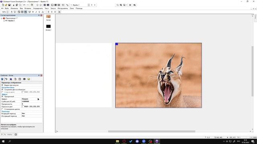Click the hand pan tool icon
This screenshot has height=144, width=257.
pos(12,12)
